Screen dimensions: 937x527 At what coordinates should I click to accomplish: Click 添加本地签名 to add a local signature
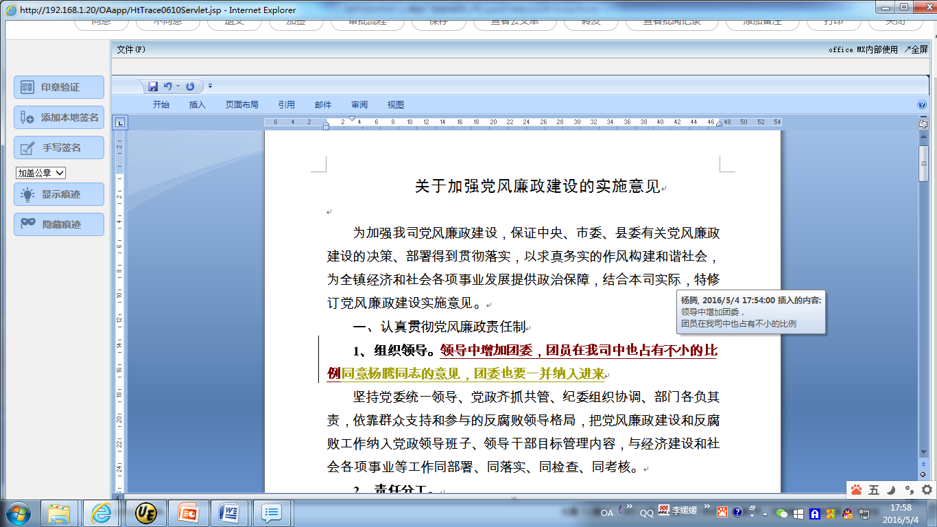tap(58, 117)
